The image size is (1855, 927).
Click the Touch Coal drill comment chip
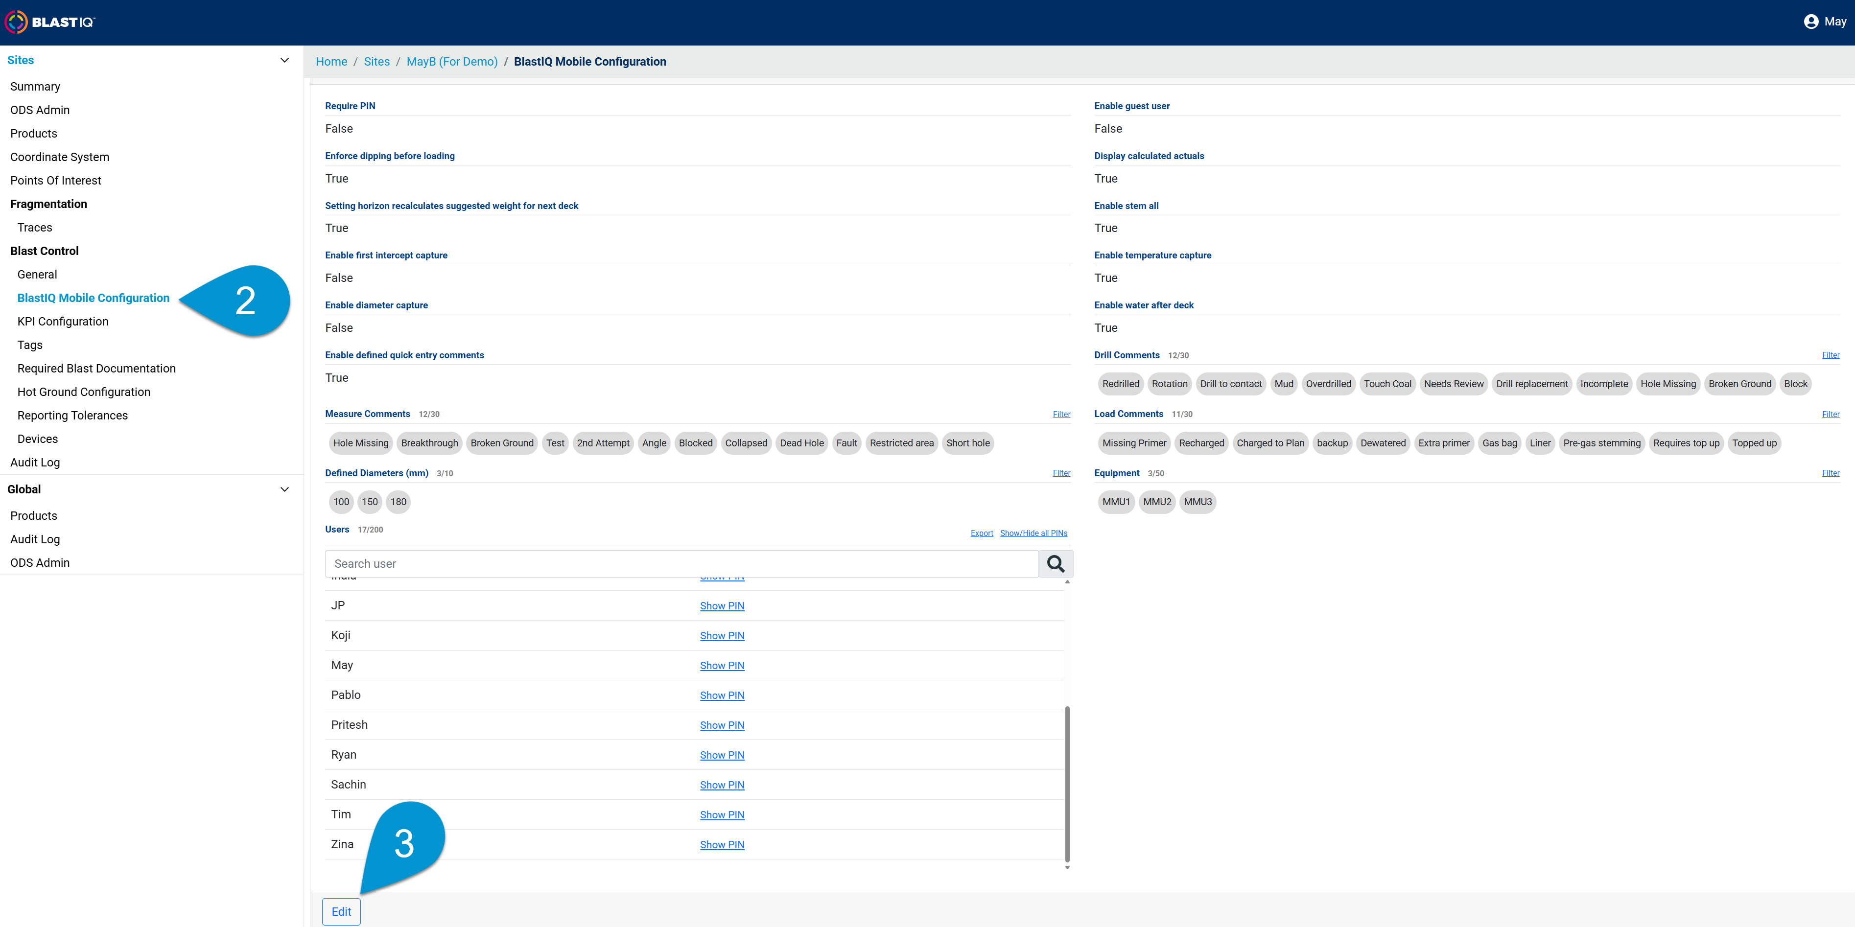coord(1387,384)
